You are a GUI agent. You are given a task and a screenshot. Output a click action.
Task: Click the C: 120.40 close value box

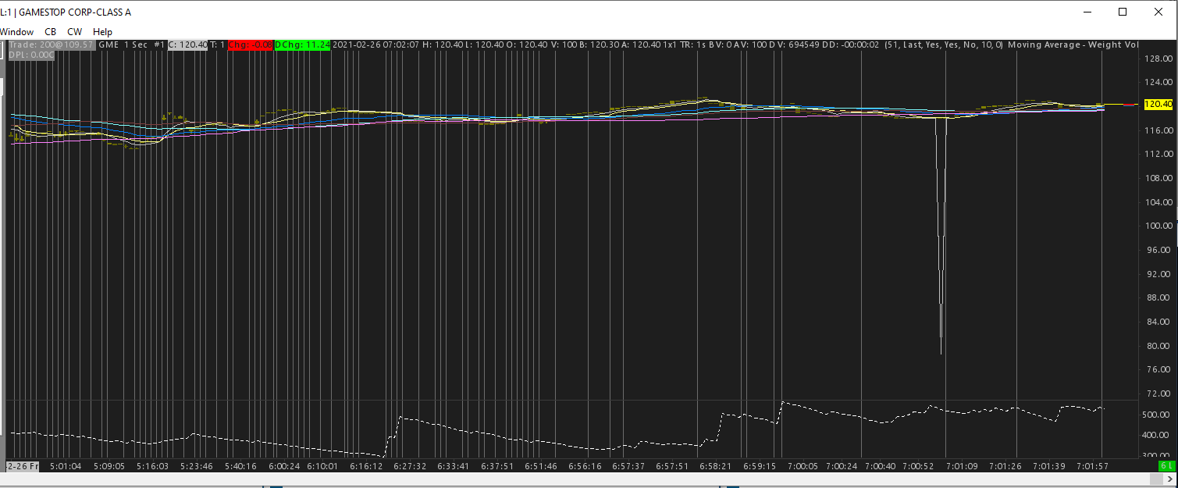tap(187, 45)
